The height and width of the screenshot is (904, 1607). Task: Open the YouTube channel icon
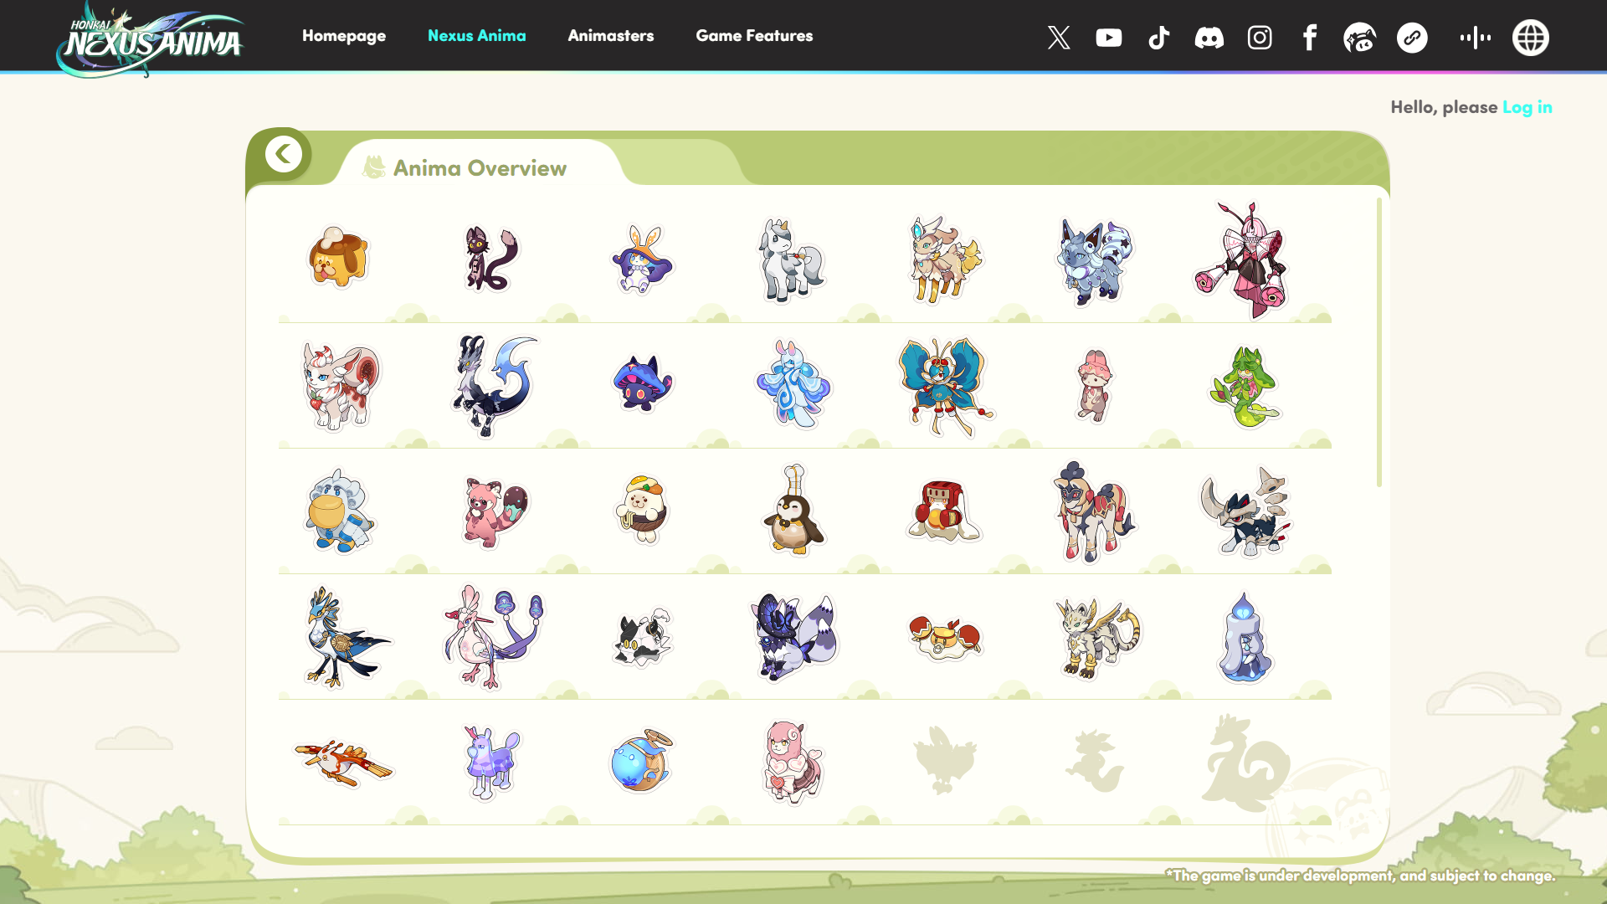click(1109, 38)
